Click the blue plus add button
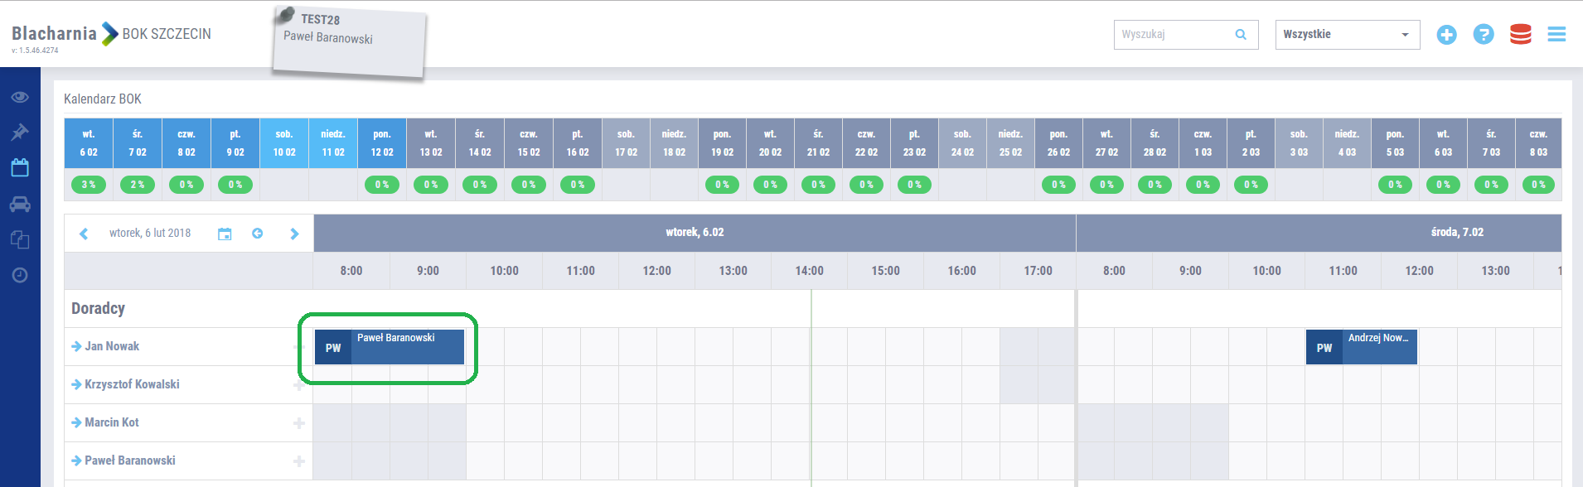 click(1446, 35)
